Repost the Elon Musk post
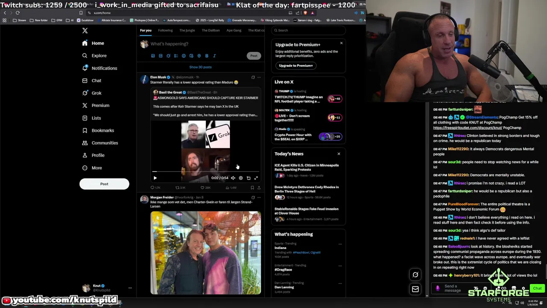547x308 pixels. 180,188
